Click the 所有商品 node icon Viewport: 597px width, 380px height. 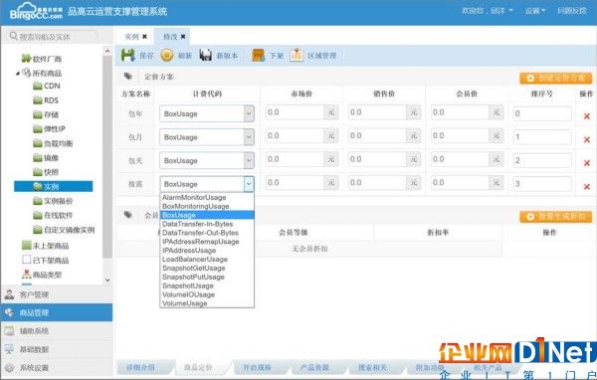click(x=26, y=73)
